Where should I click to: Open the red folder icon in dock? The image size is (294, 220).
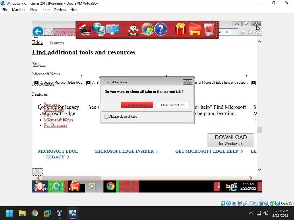click(x=195, y=30)
